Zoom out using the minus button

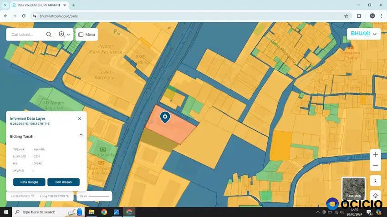(375, 166)
